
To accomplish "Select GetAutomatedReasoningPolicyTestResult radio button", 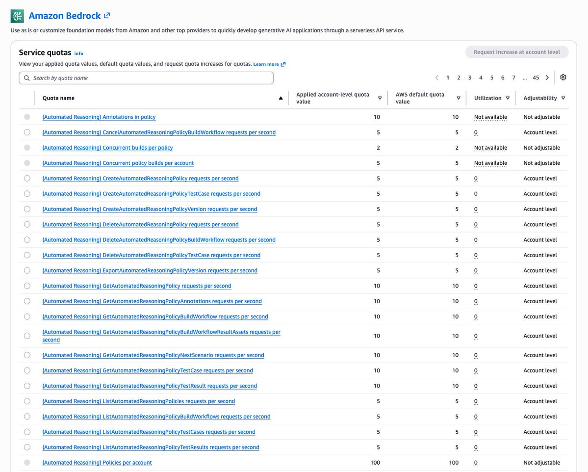I will coord(27,386).
